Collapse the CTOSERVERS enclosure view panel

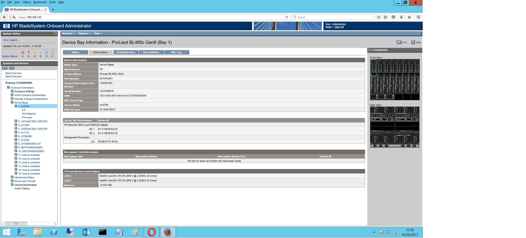pos(370,50)
